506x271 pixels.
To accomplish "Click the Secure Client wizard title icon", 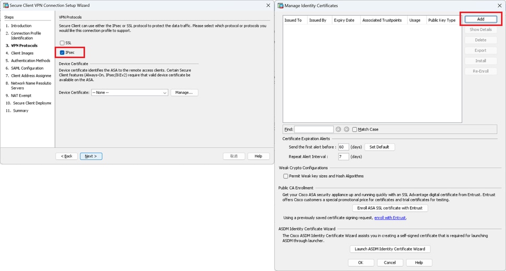I will pos(6,5).
